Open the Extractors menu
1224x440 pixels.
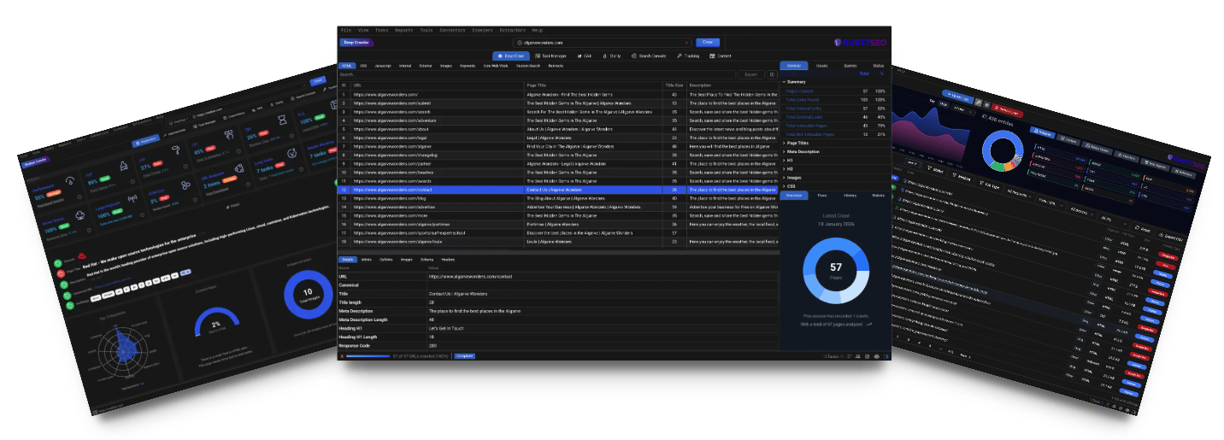[514, 30]
